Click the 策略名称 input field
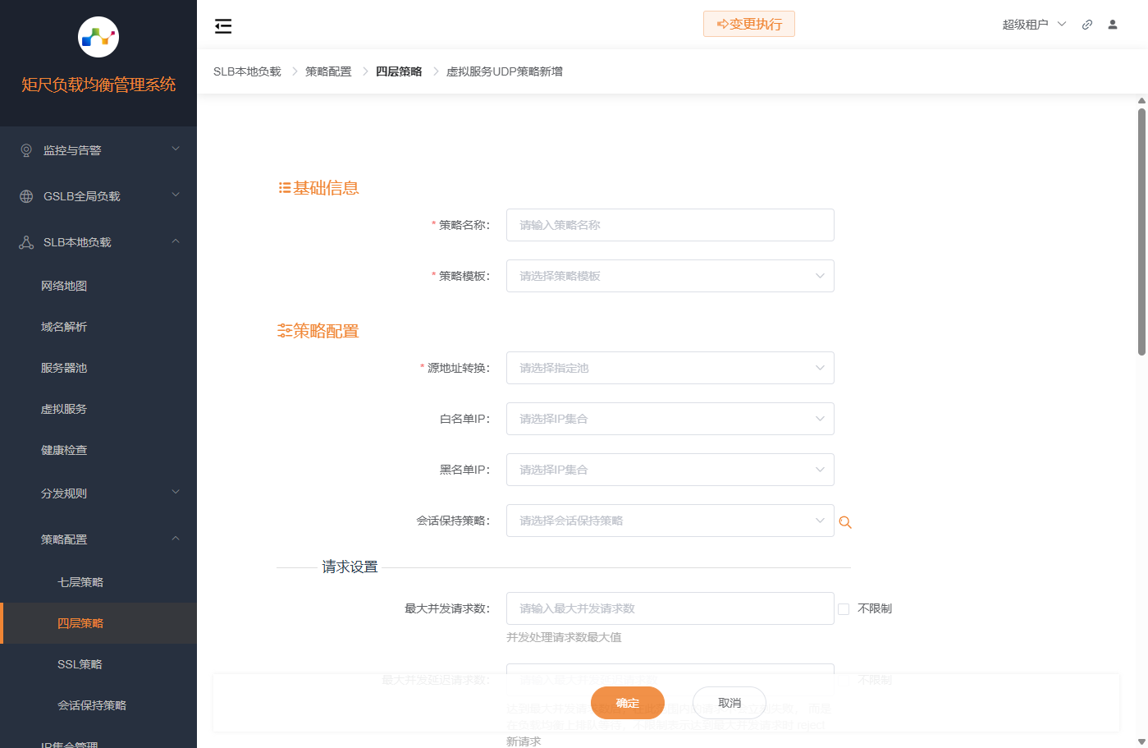 tap(670, 225)
